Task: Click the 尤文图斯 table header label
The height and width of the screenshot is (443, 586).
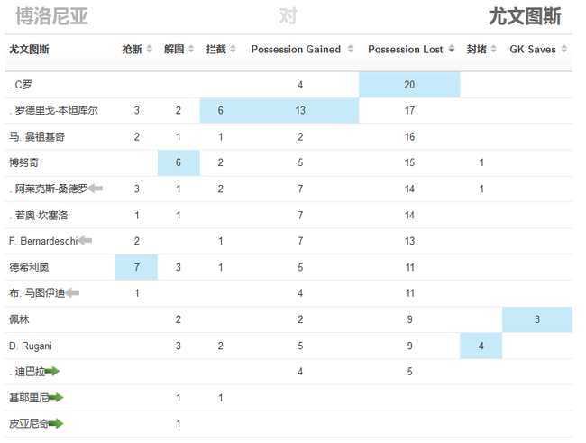Action: (x=29, y=49)
